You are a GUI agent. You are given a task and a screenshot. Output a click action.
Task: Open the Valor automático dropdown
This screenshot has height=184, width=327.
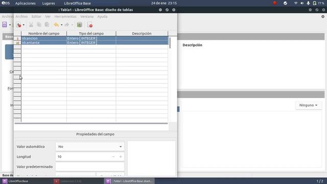pyautogui.click(x=90, y=147)
